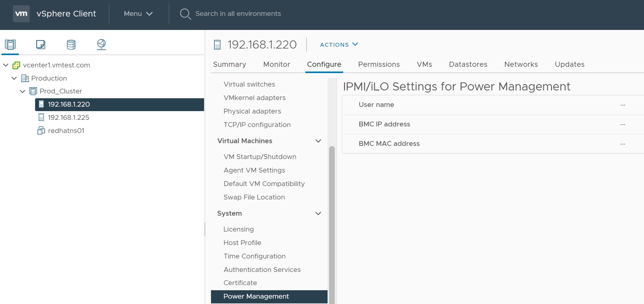Click the host icon beside selected 192.168.1.220 tree row
The image size is (644, 304).
41,104
